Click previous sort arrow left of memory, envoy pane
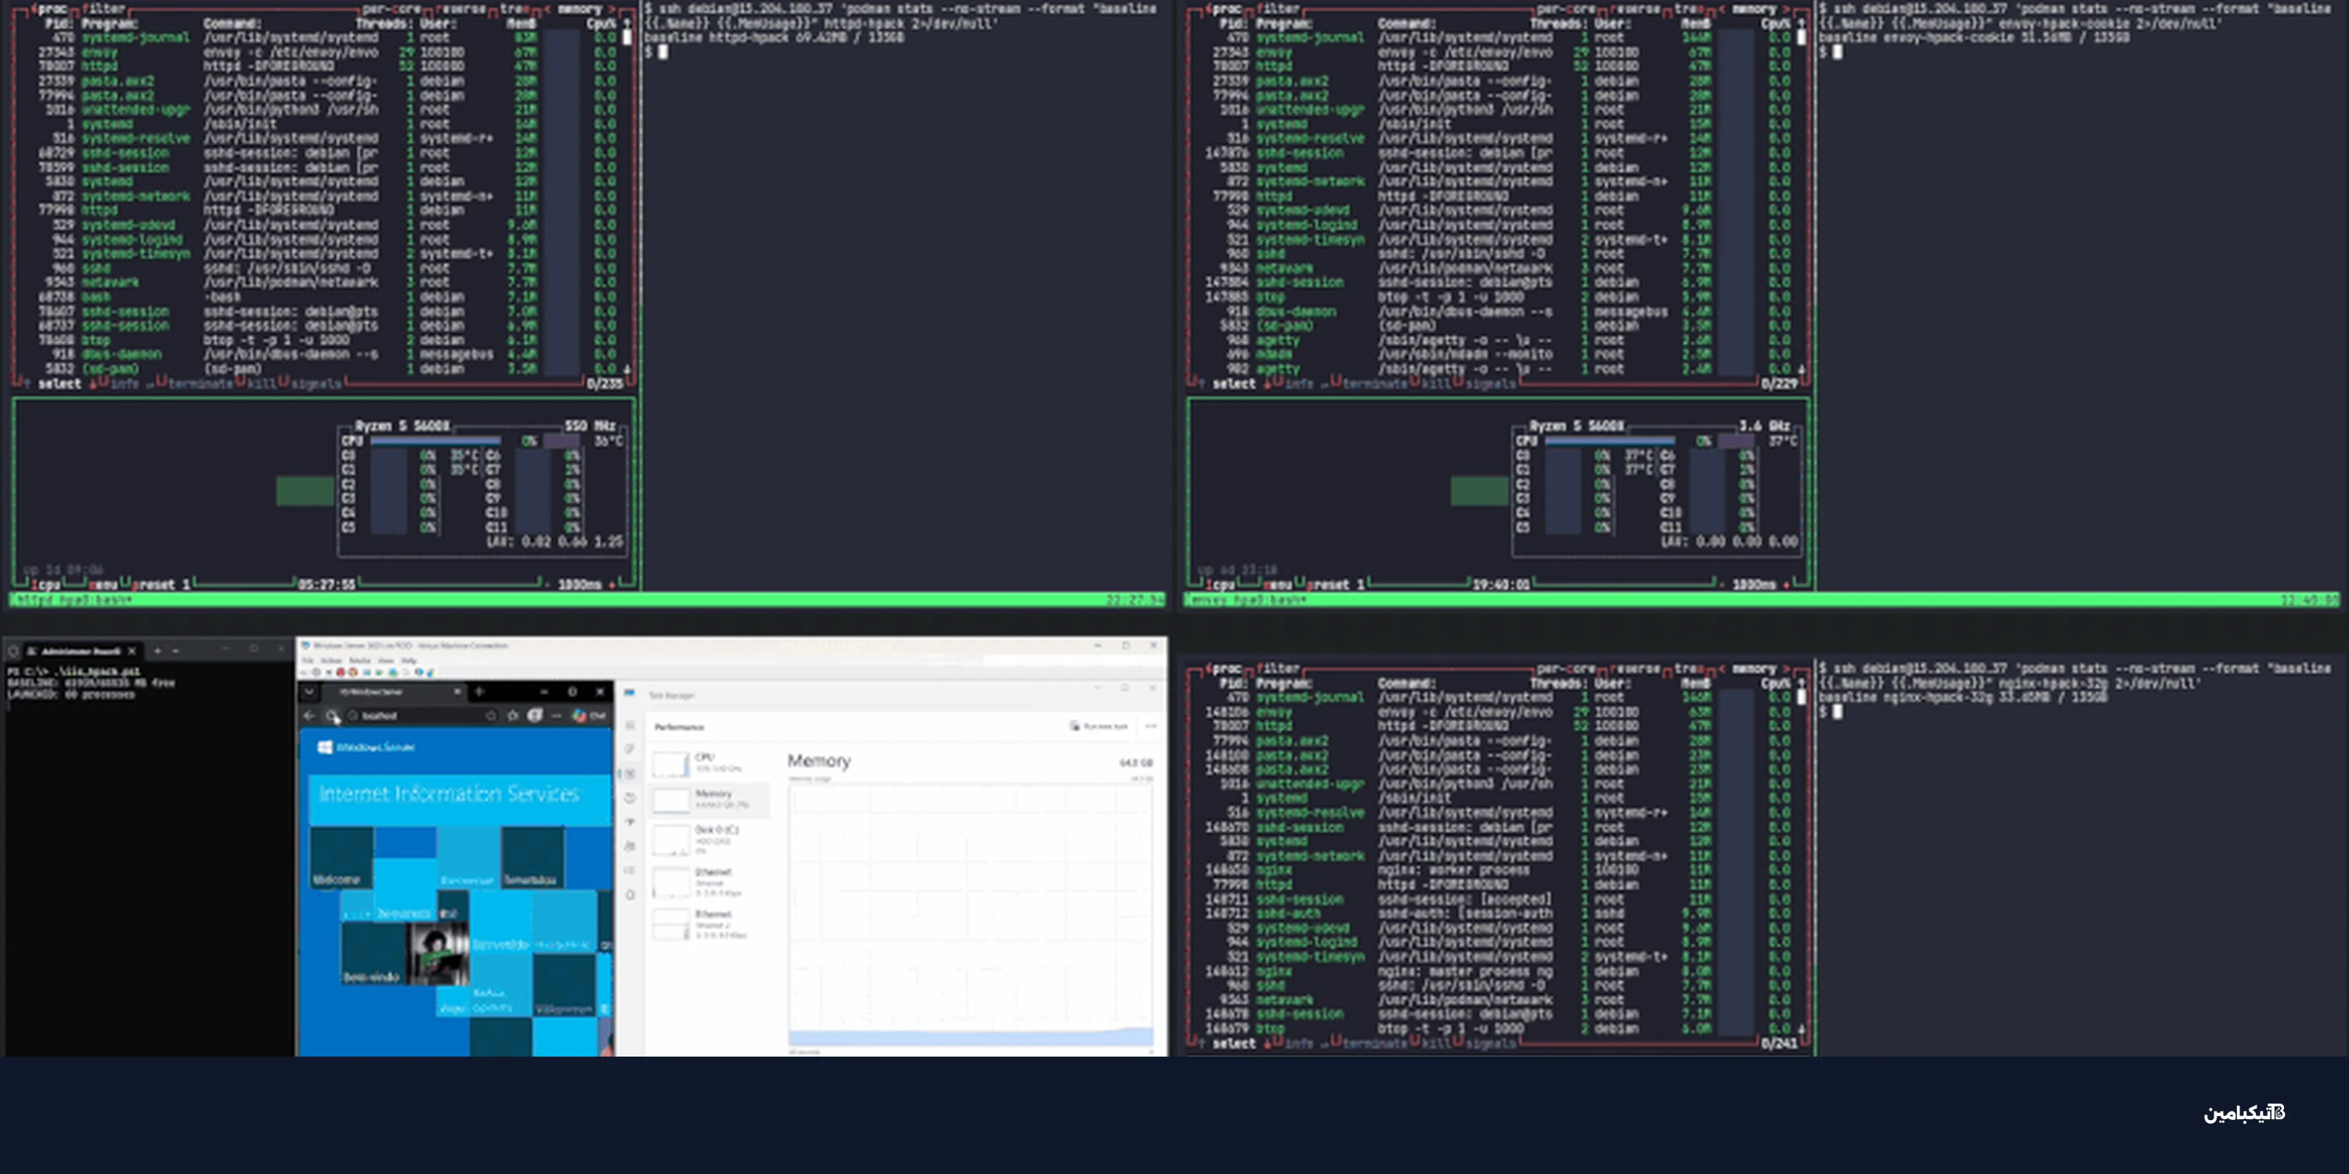 pos(1723,9)
